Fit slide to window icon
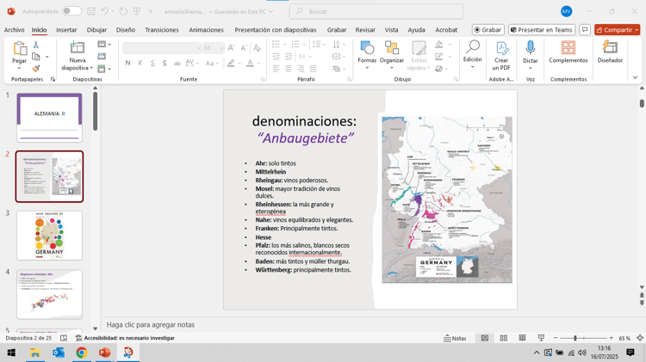The height and width of the screenshot is (362, 646). (640, 338)
